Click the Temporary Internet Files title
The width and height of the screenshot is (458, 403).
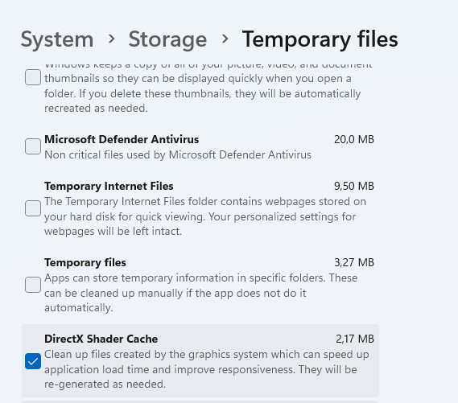click(109, 186)
